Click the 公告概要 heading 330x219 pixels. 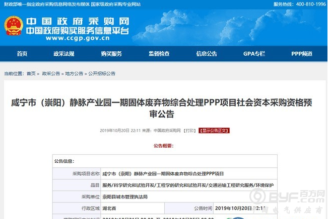point(164,146)
